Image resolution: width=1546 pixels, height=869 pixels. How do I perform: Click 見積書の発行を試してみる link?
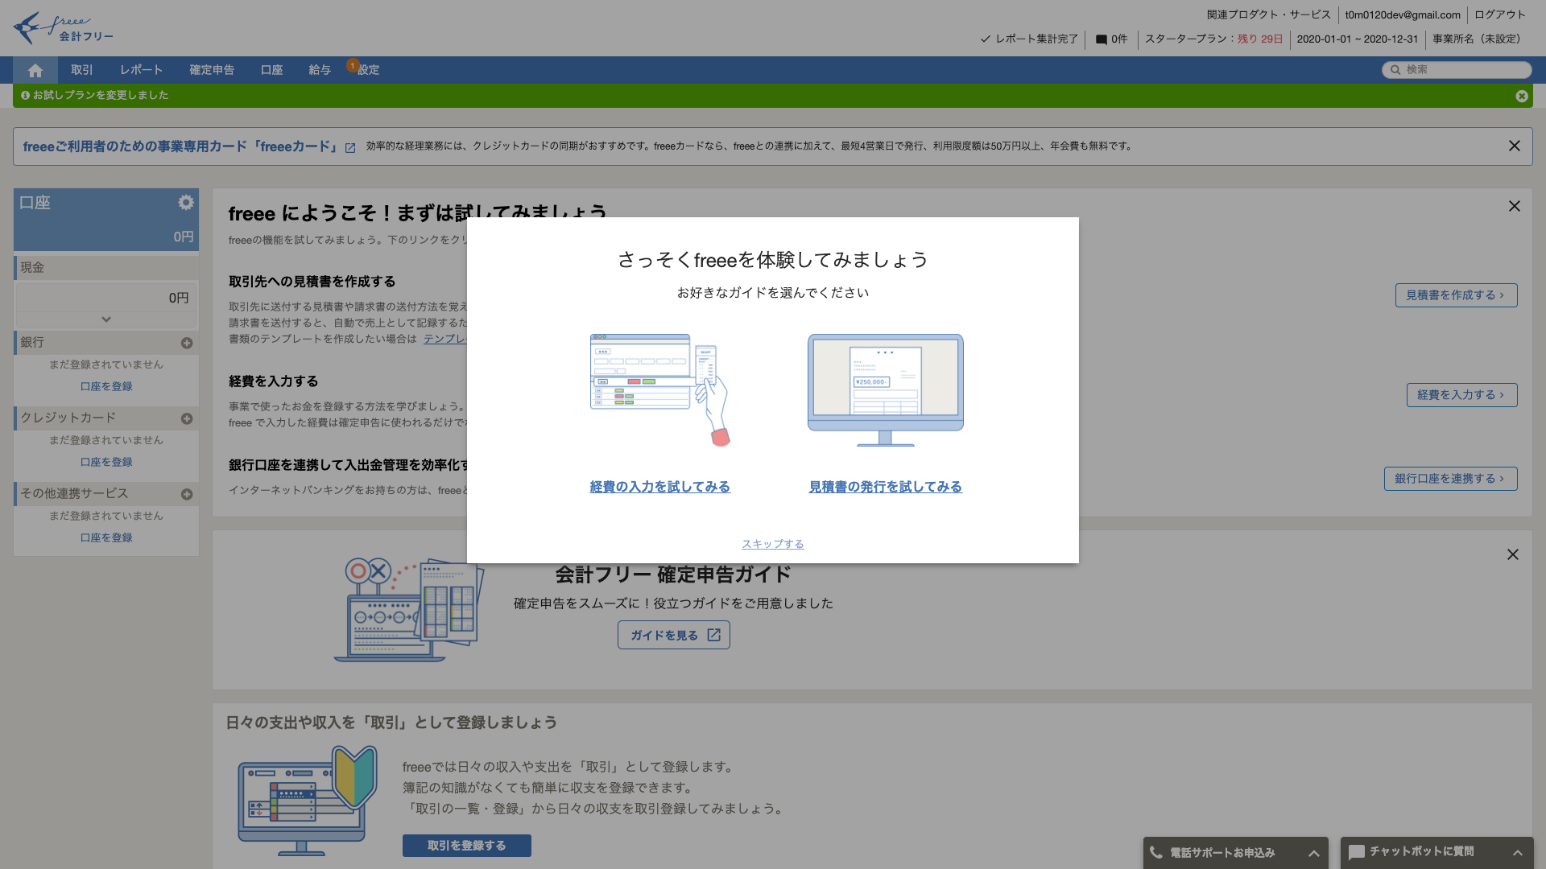click(x=886, y=487)
